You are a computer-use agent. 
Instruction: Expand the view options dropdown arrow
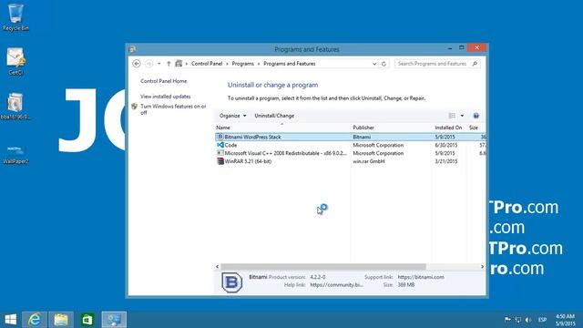click(x=462, y=116)
